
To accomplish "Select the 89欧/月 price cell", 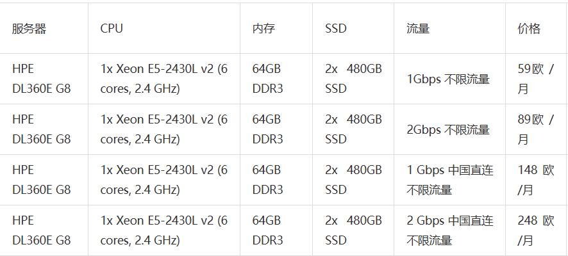I will coord(537,129).
